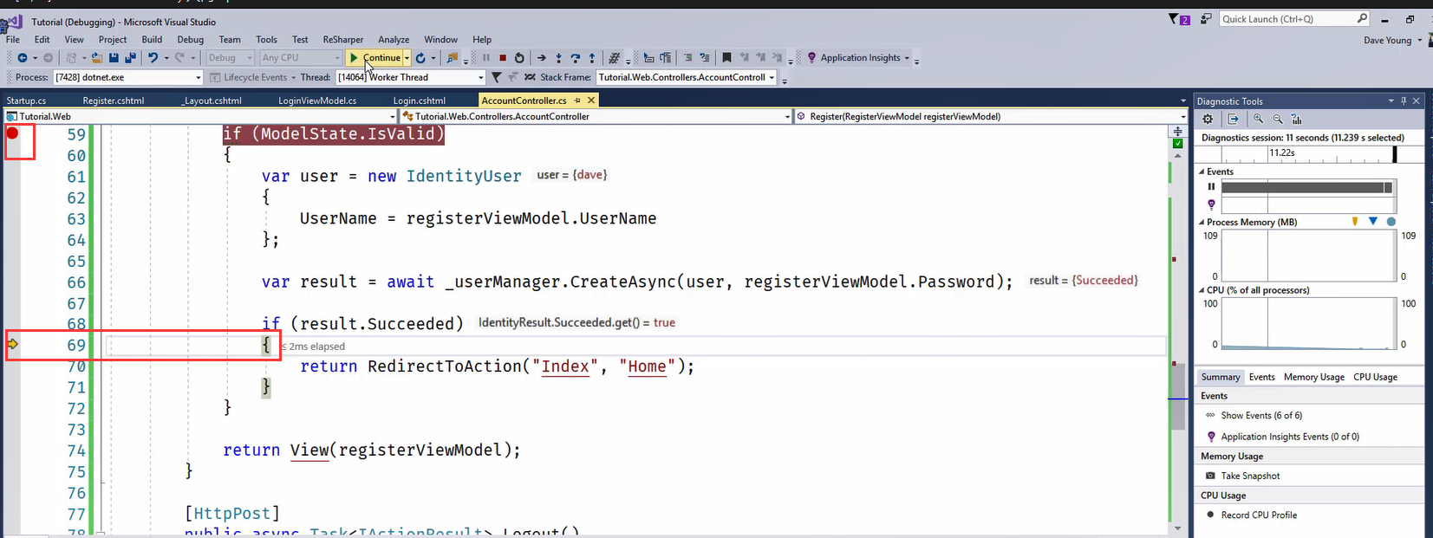Click the Step Over icon
1433x538 pixels.
[575, 58]
